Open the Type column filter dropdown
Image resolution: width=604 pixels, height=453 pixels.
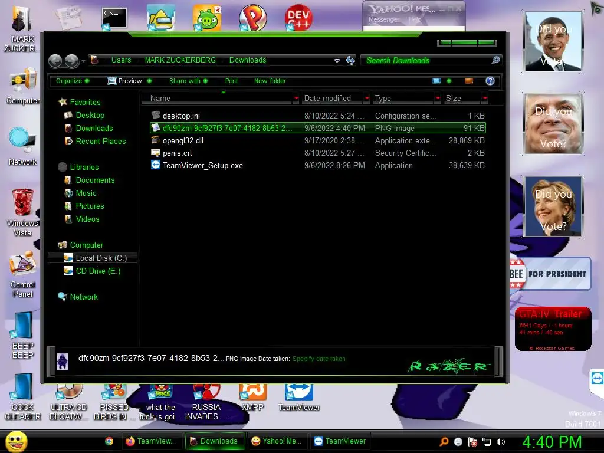click(x=438, y=99)
